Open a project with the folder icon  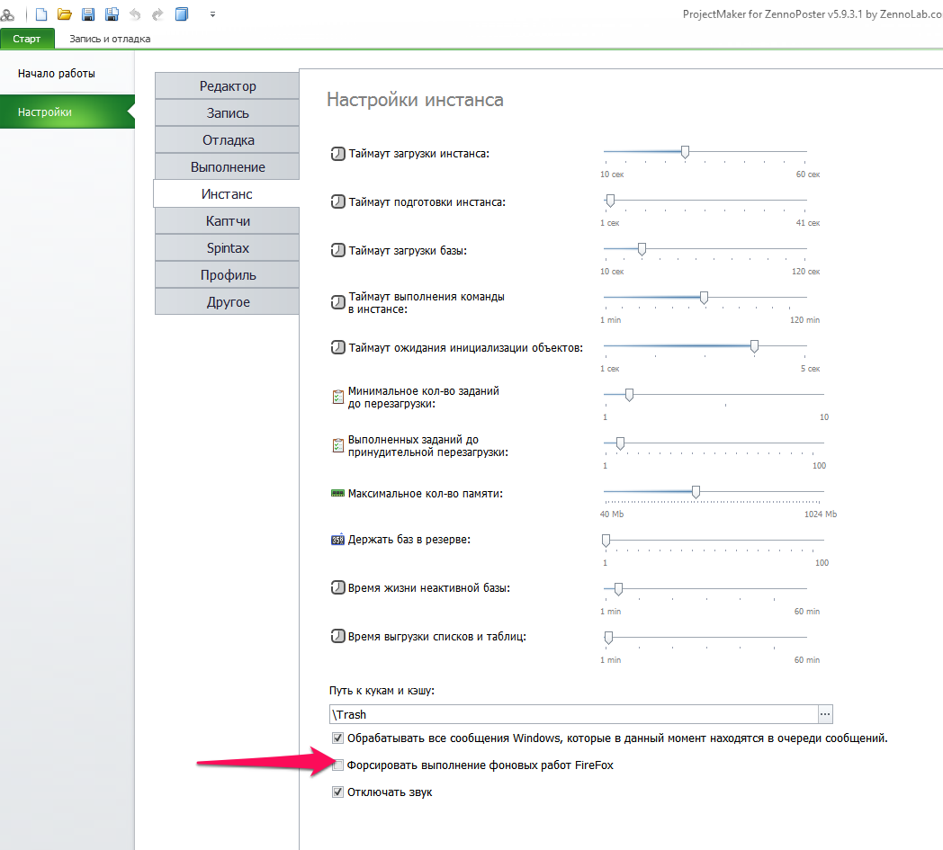coord(65,14)
